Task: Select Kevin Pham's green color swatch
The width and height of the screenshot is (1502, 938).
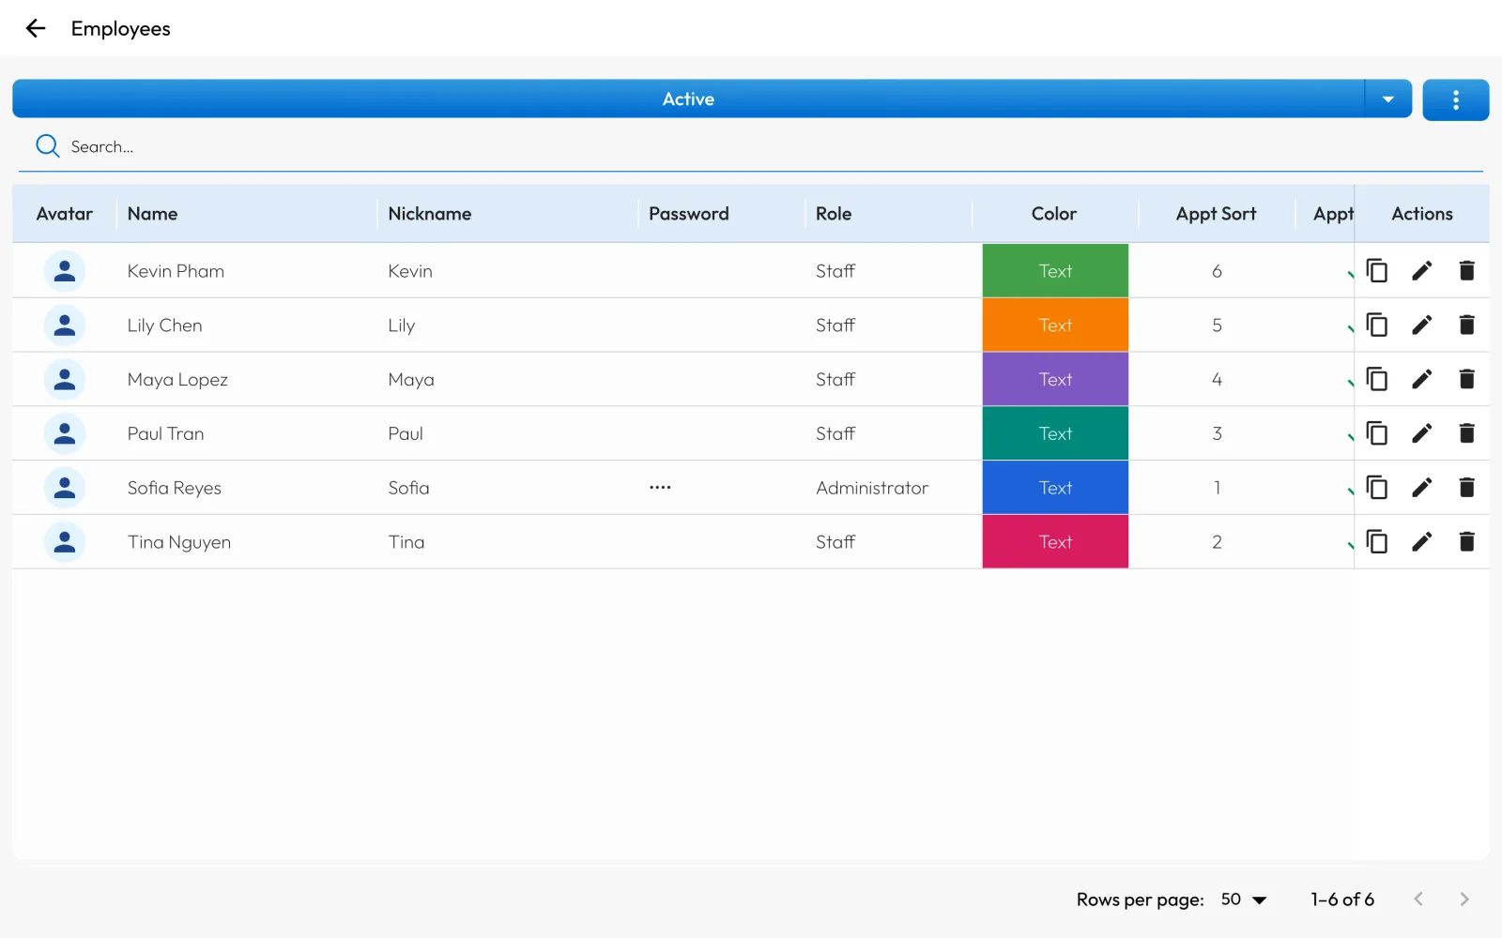Action: pyautogui.click(x=1055, y=271)
